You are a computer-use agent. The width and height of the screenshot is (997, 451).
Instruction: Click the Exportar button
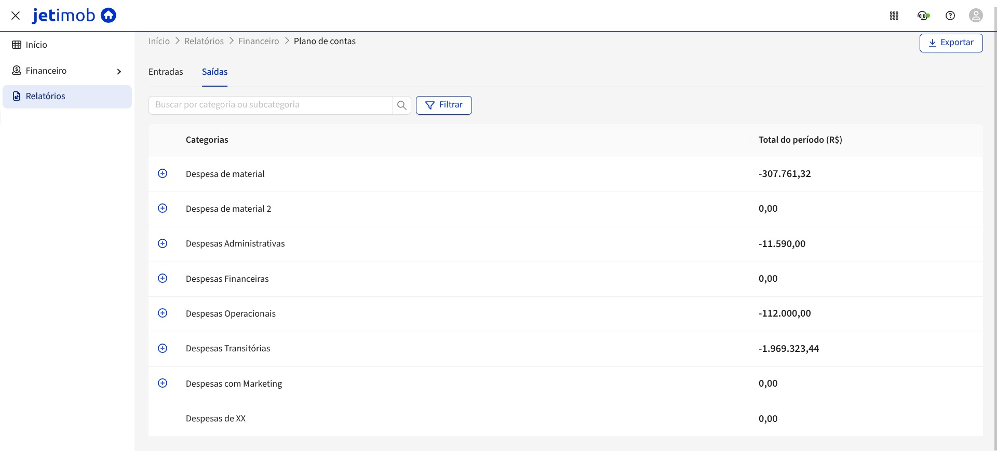pos(951,43)
